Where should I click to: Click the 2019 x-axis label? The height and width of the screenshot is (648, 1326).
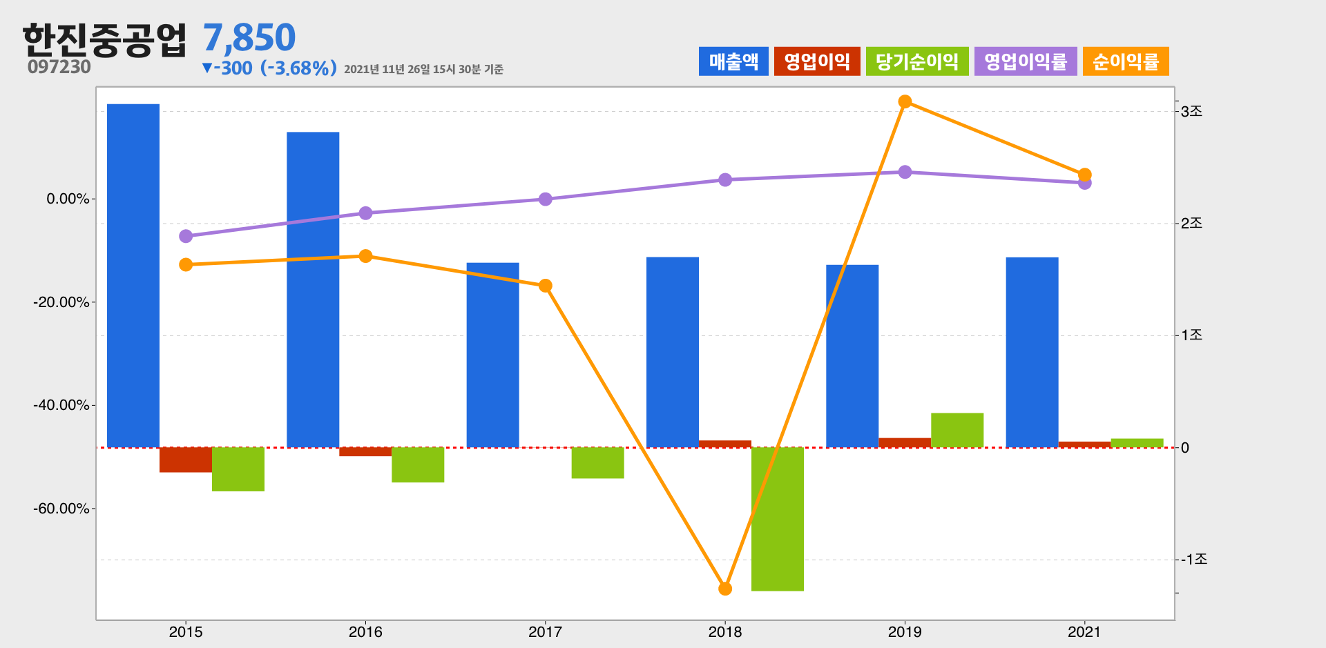click(905, 631)
